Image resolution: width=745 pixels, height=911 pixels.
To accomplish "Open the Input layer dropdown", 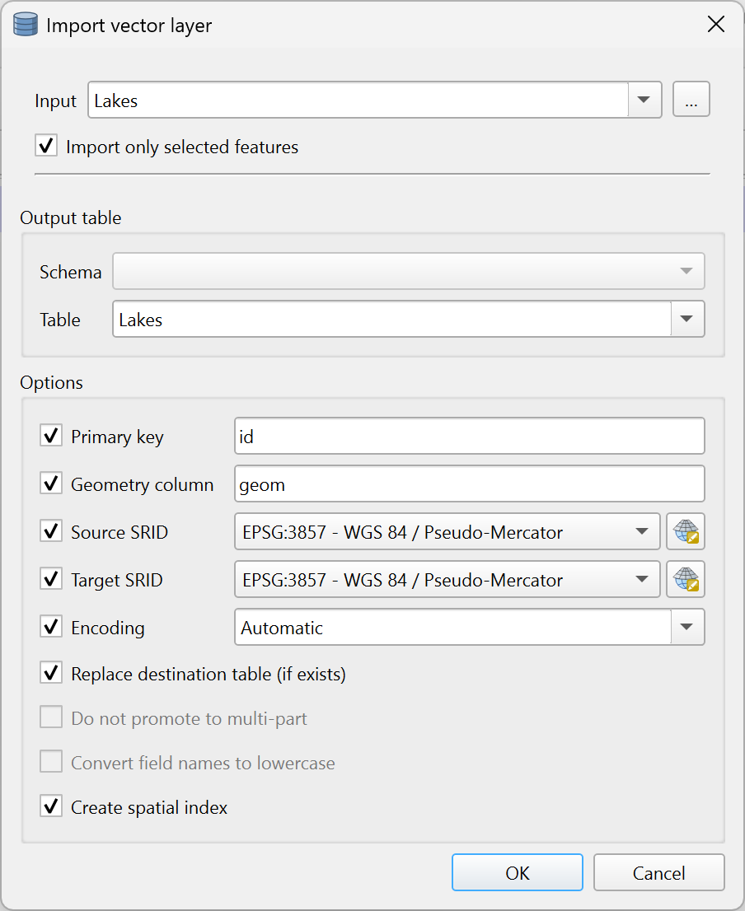I will [644, 100].
